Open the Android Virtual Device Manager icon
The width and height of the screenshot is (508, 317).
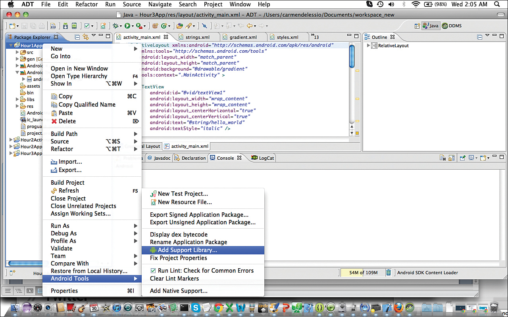pos(74,26)
